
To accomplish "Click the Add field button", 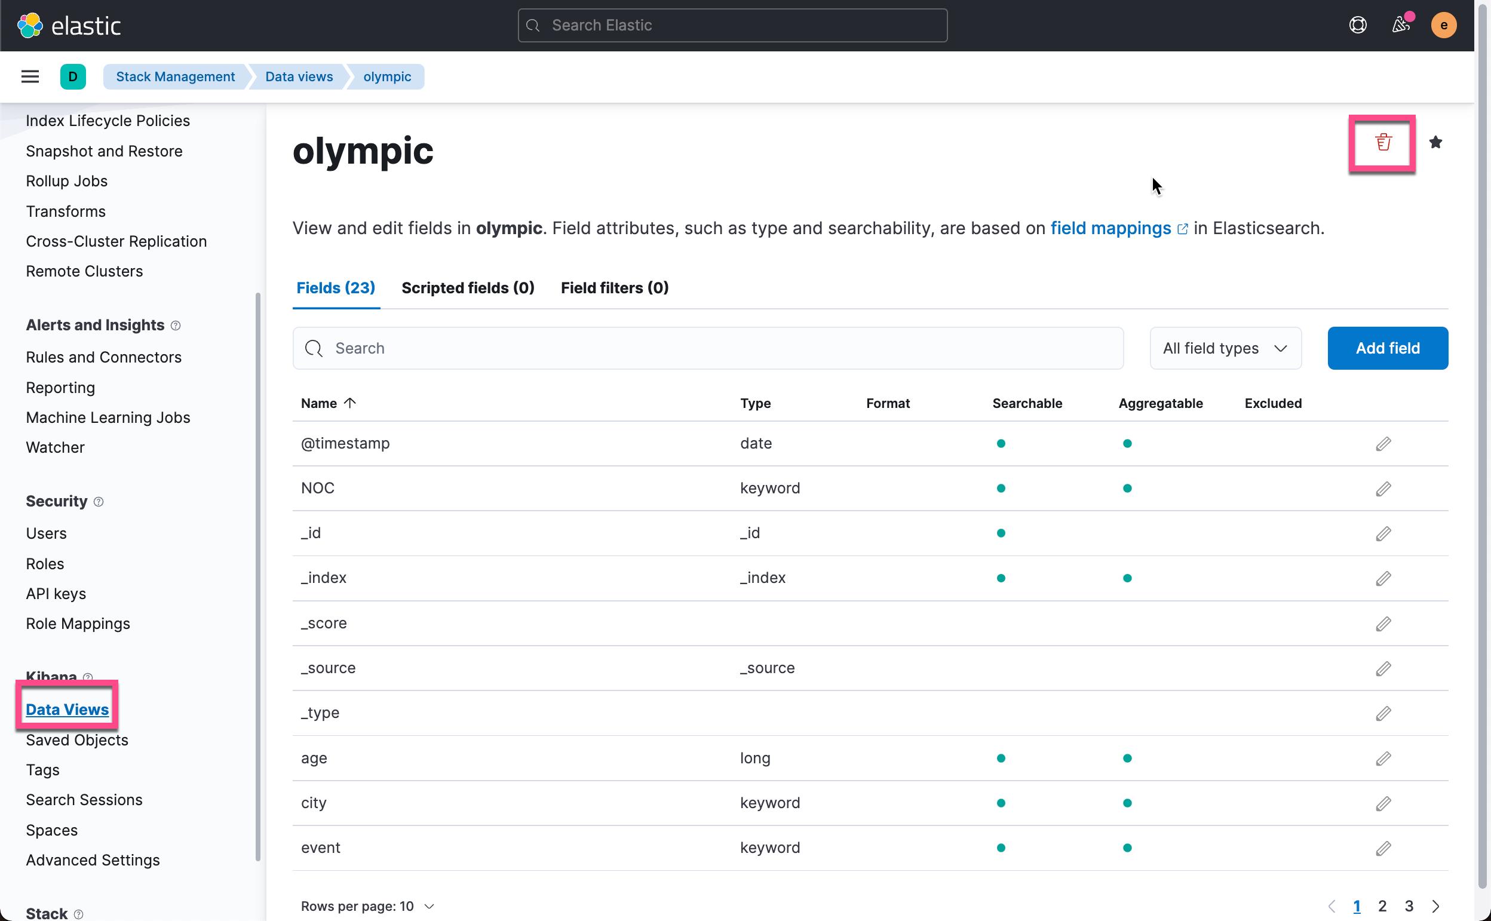I will (x=1388, y=348).
